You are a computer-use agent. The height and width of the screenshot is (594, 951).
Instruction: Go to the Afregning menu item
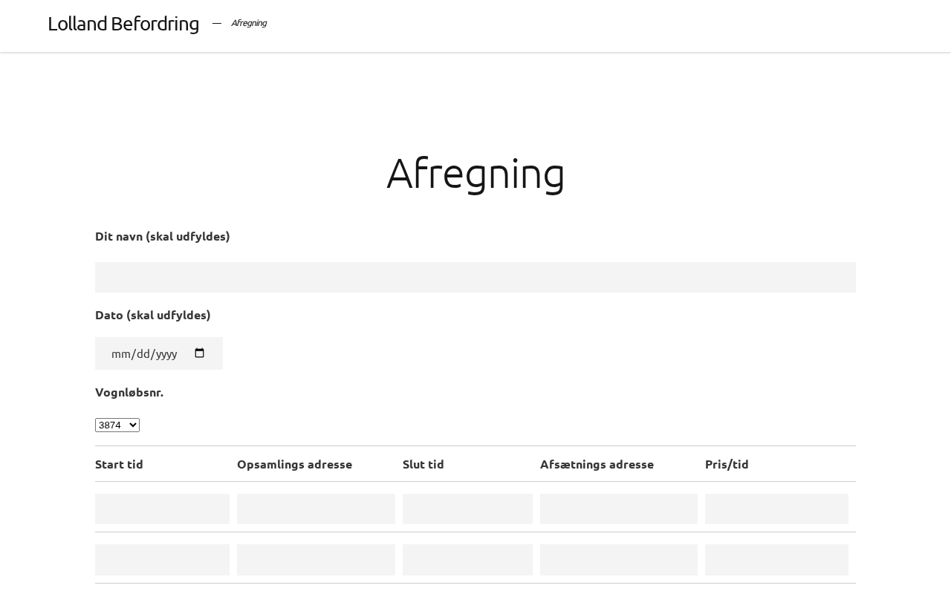[248, 23]
